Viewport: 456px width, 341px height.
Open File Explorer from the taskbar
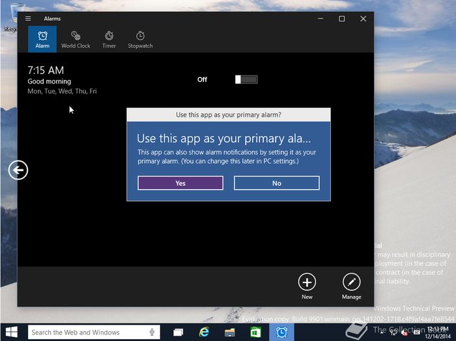[x=229, y=333]
